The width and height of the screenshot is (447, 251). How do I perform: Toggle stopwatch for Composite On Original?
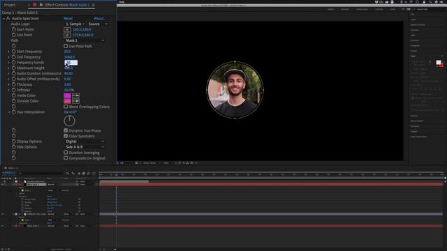click(14, 158)
